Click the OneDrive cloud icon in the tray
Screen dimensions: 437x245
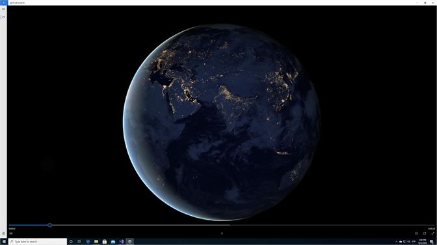point(401,242)
